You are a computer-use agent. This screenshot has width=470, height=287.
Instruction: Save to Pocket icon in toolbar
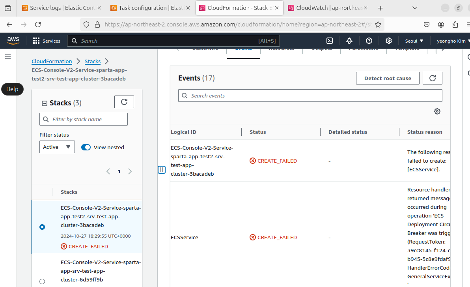[x=427, y=24]
